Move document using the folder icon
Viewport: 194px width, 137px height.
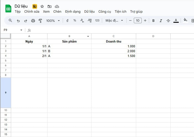click(x=49, y=6)
